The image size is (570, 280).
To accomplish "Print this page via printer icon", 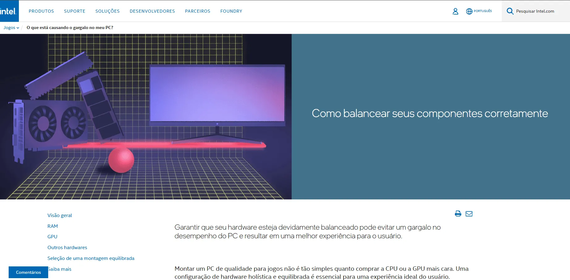I will 458,214.
